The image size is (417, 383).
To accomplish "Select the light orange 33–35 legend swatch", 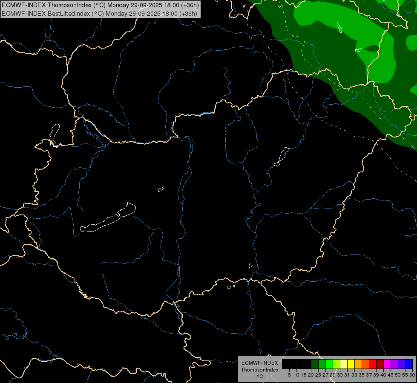I will [x=358, y=364].
